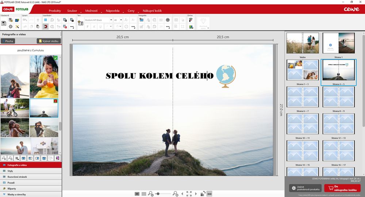Expand more options in Uspořádání group

click(x=72, y=27)
